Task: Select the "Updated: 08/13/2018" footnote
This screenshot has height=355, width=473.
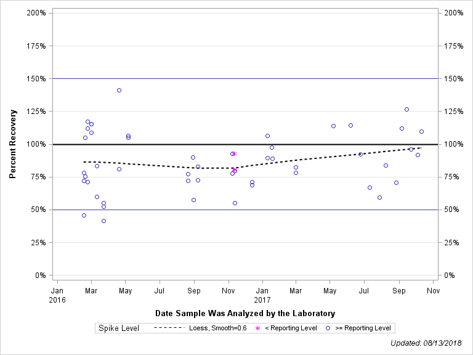Action: (x=426, y=343)
